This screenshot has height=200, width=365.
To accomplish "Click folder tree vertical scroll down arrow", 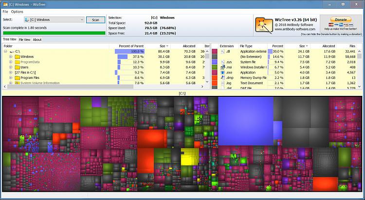I will point(207,82).
